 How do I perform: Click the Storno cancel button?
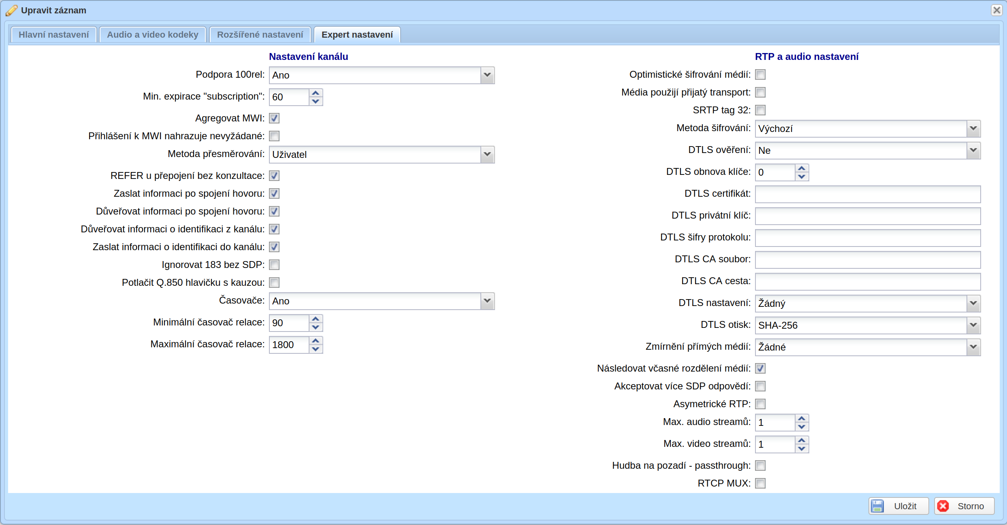point(964,506)
